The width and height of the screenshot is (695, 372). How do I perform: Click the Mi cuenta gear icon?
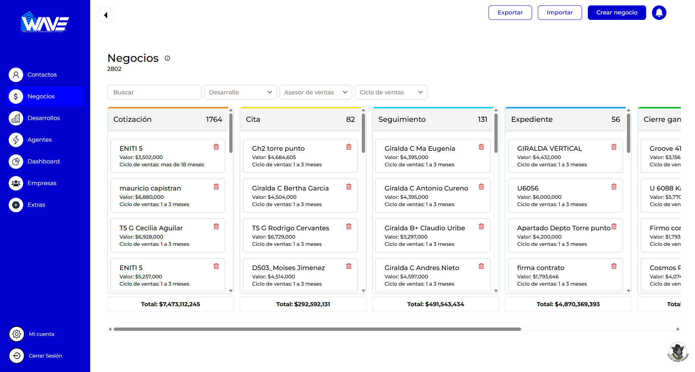[x=17, y=334]
